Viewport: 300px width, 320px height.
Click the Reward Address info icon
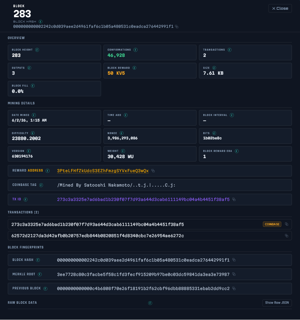[x=48, y=171]
